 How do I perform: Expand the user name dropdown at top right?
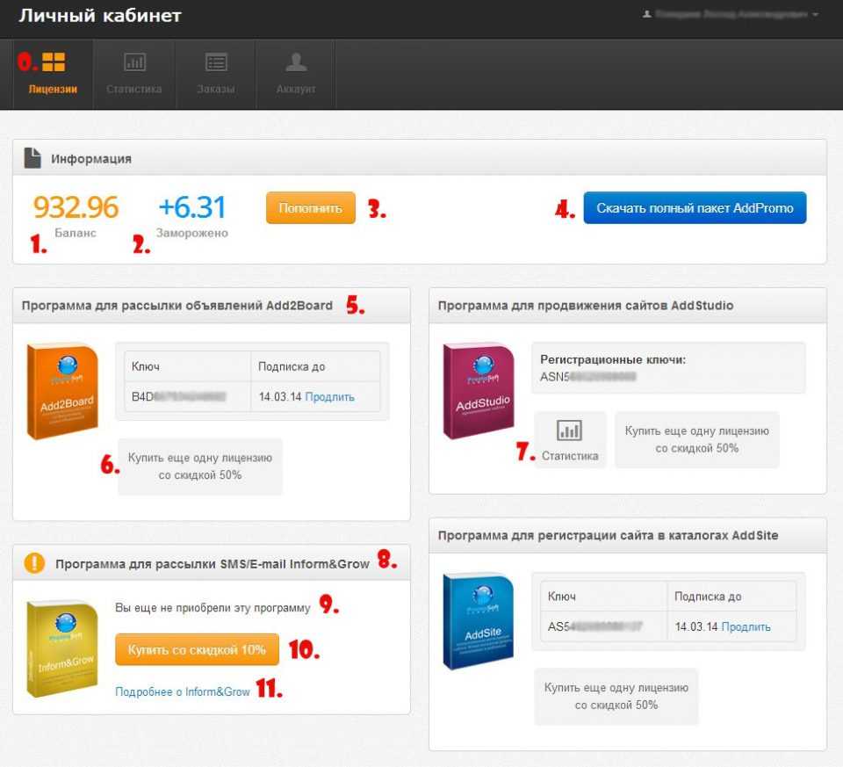[731, 15]
